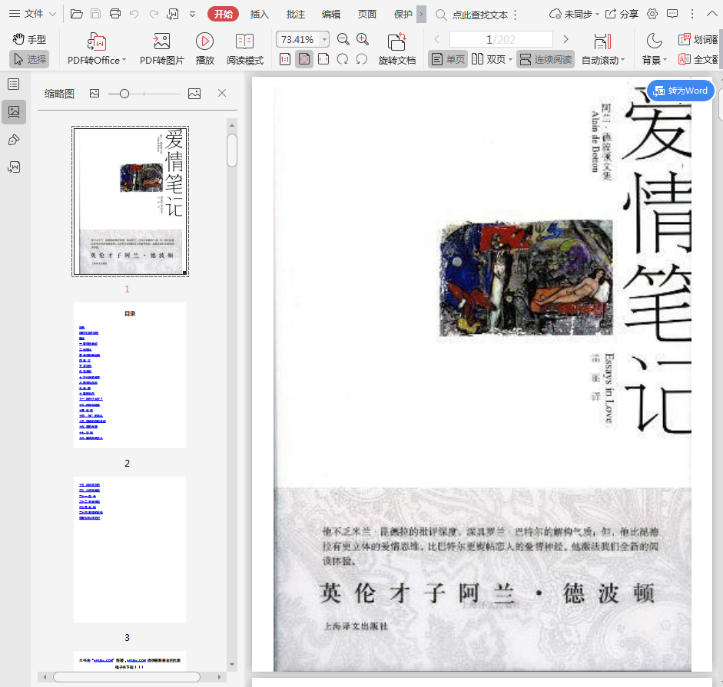
Task: Click the 旋转文档 rotate document icon
Action: tap(396, 42)
